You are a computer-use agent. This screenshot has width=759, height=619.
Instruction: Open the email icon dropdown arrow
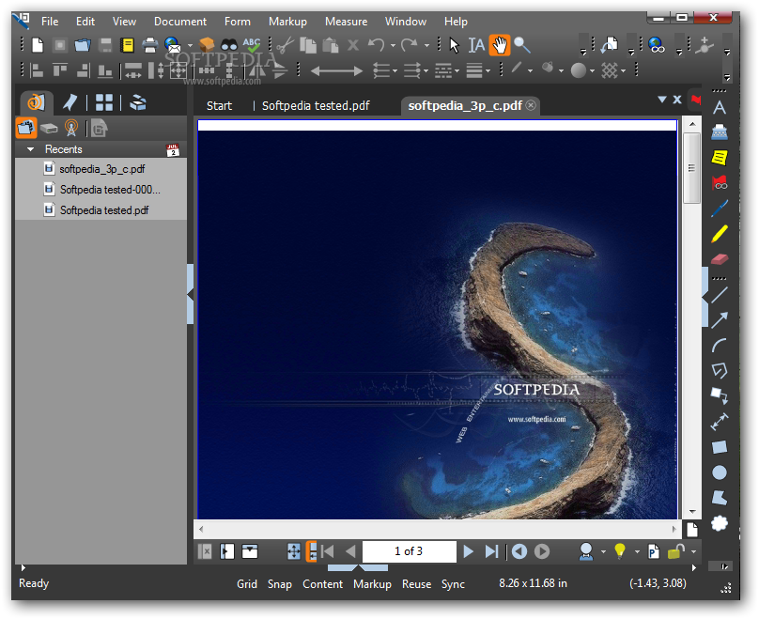190,46
